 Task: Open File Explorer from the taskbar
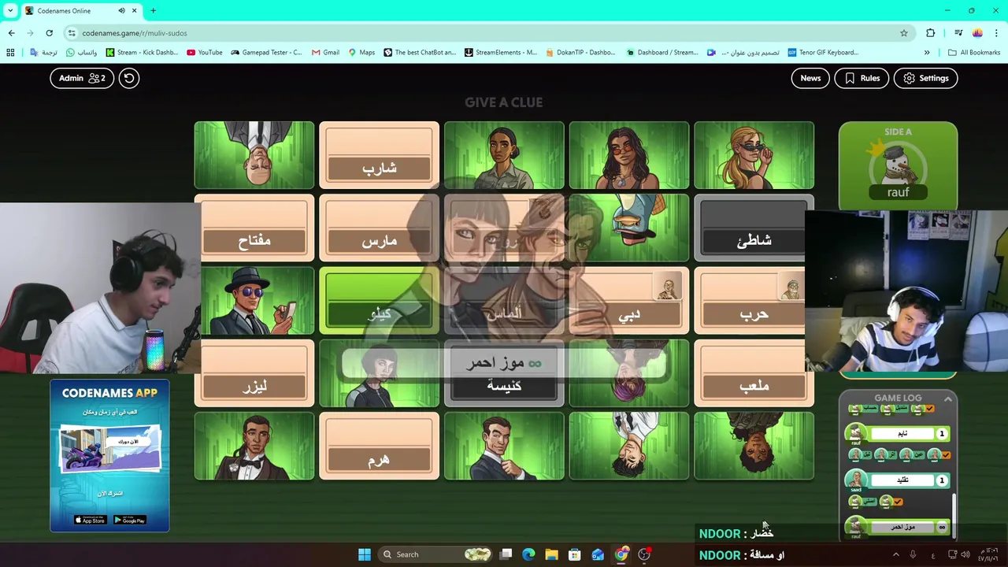[x=551, y=554]
